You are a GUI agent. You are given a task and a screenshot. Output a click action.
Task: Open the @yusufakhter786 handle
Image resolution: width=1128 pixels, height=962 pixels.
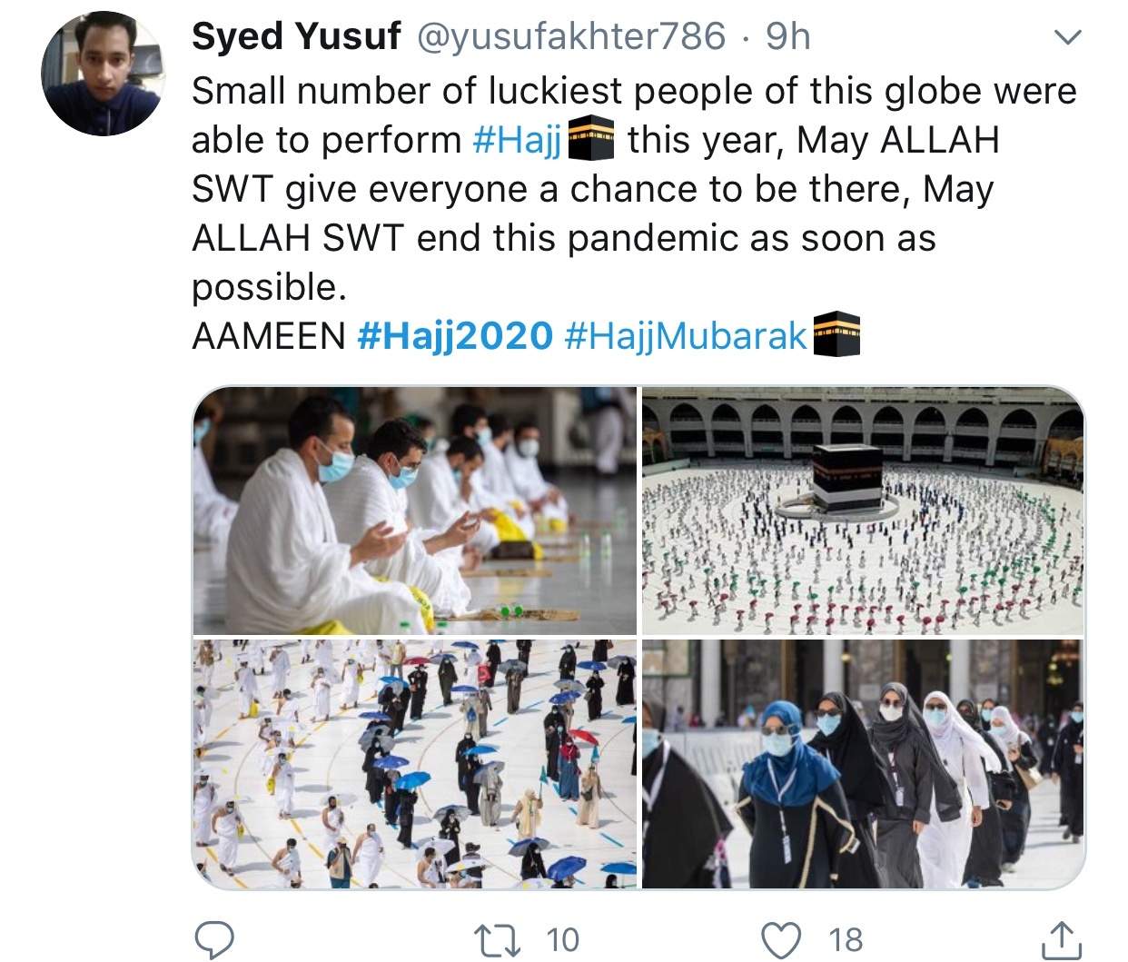571,36
